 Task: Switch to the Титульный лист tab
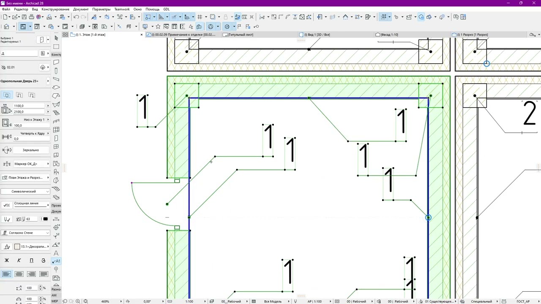(240, 35)
